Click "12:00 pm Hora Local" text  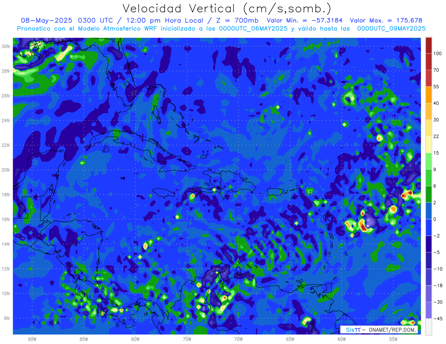click(x=167, y=20)
